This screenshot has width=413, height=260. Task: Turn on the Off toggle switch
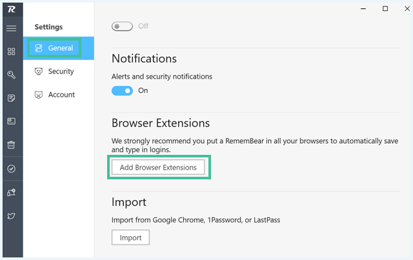[122, 26]
